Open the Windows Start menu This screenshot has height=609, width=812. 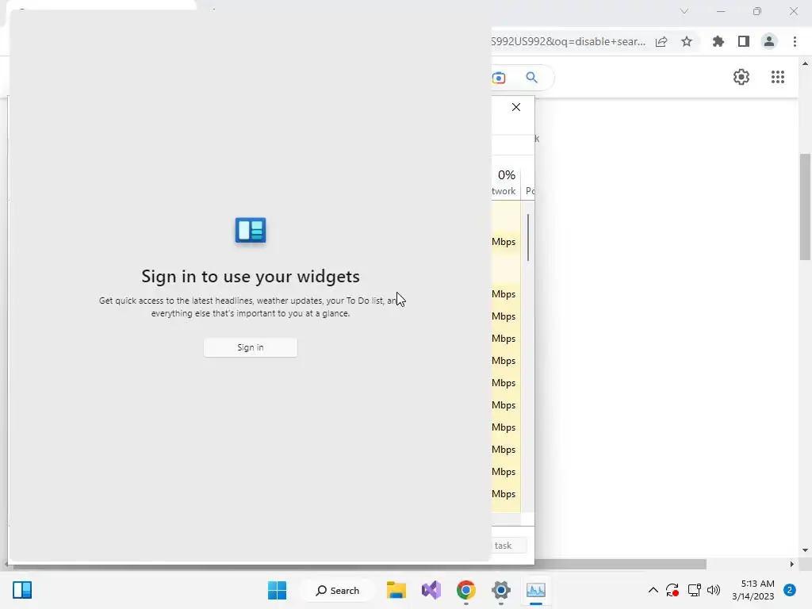click(277, 590)
